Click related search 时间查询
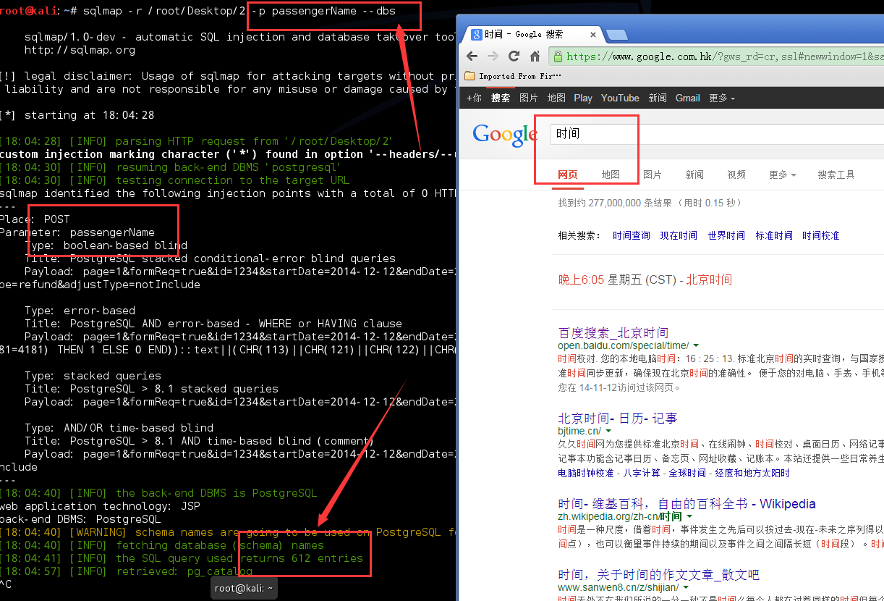Viewport: 884px width, 601px height. [632, 235]
